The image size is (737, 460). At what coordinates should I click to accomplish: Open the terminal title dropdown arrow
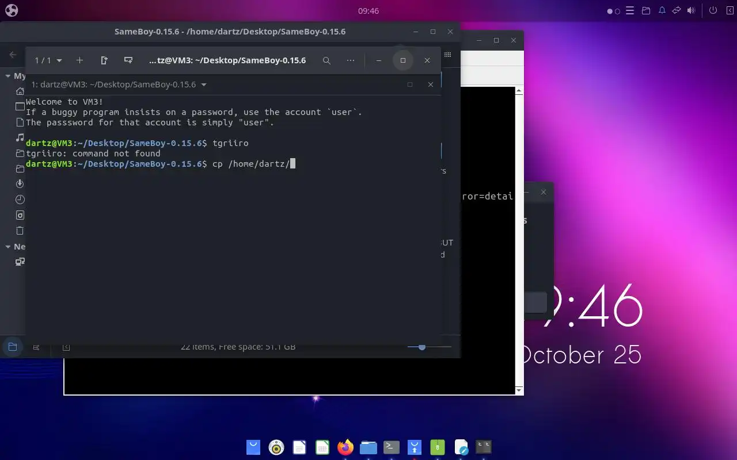[x=204, y=85]
